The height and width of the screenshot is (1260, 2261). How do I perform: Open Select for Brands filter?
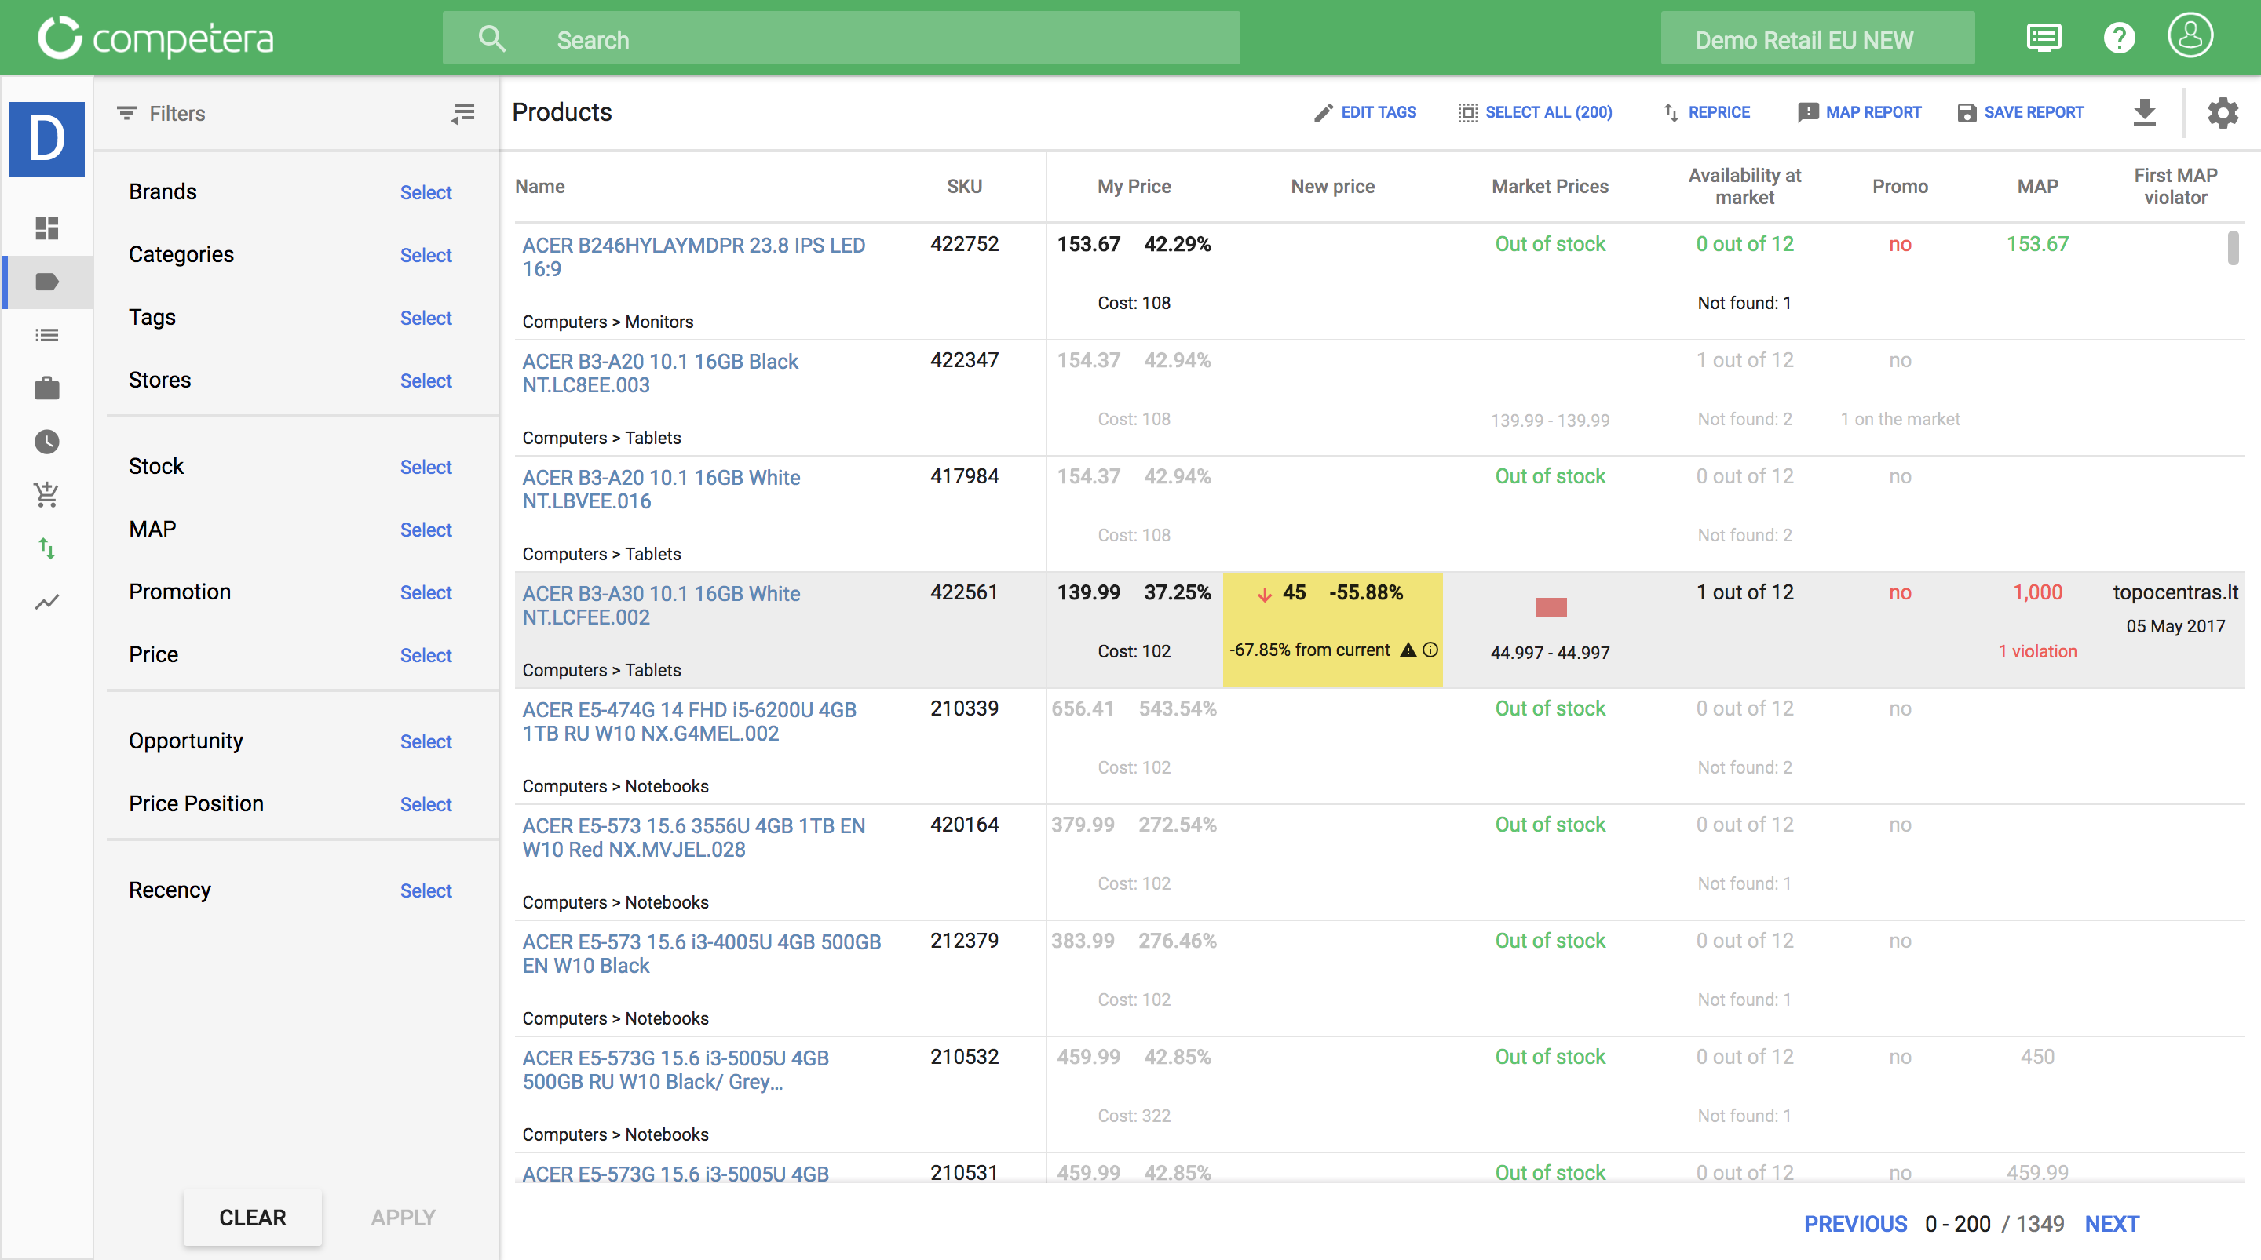[x=426, y=192]
